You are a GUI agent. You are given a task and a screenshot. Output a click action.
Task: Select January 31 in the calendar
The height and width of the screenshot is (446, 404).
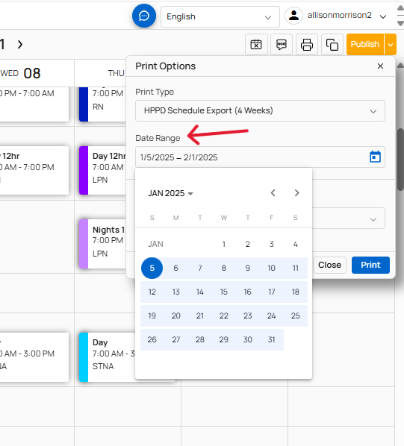point(271,339)
